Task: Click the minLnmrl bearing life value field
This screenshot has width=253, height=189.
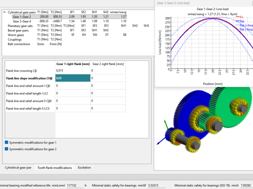Action: click(x=75, y=185)
